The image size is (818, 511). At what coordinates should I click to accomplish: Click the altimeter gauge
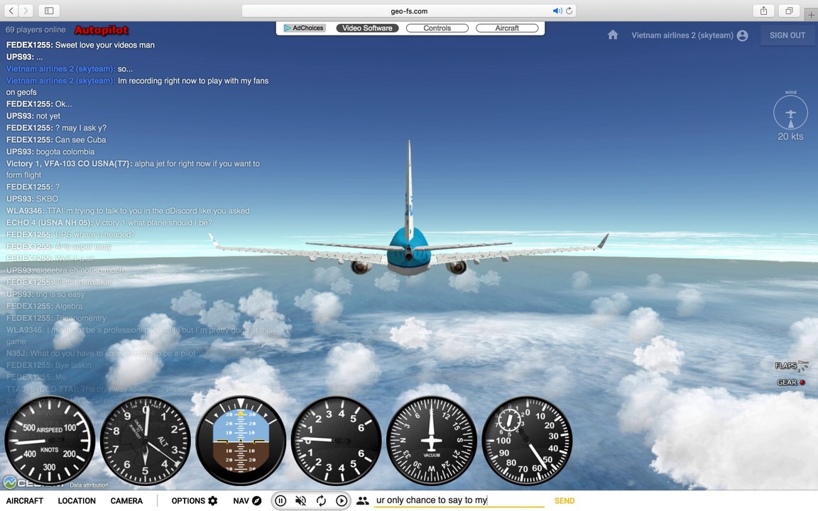[x=146, y=441]
